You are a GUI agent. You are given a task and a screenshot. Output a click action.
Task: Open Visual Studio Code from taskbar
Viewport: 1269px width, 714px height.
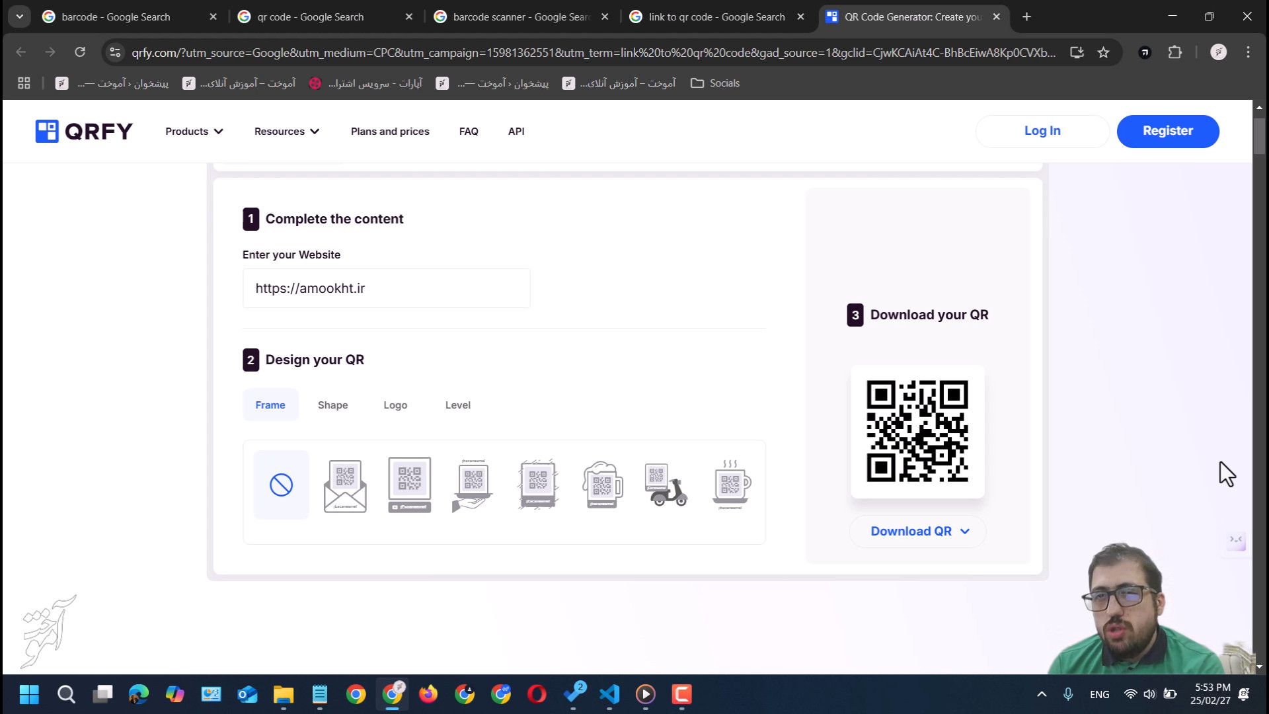[609, 694]
